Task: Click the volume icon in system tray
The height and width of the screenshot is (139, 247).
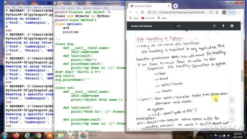Action: 229,136
